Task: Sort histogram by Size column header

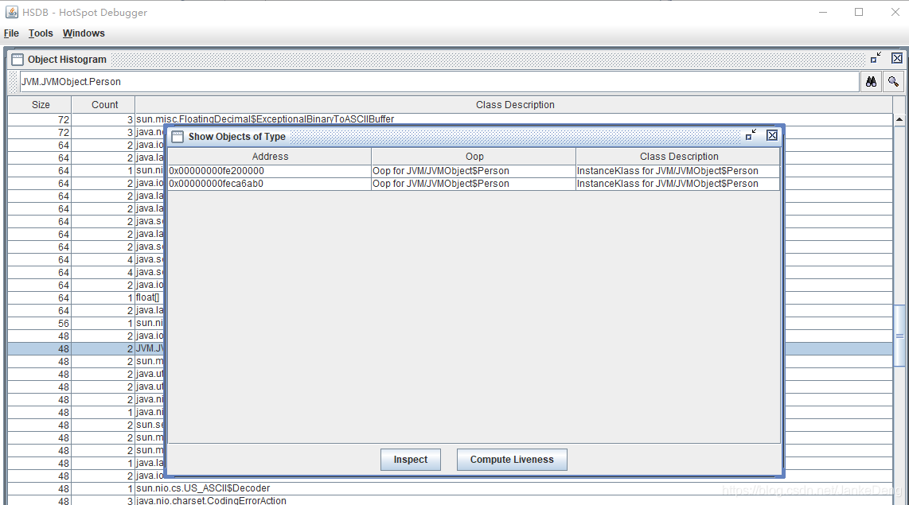Action: click(40, 105)
